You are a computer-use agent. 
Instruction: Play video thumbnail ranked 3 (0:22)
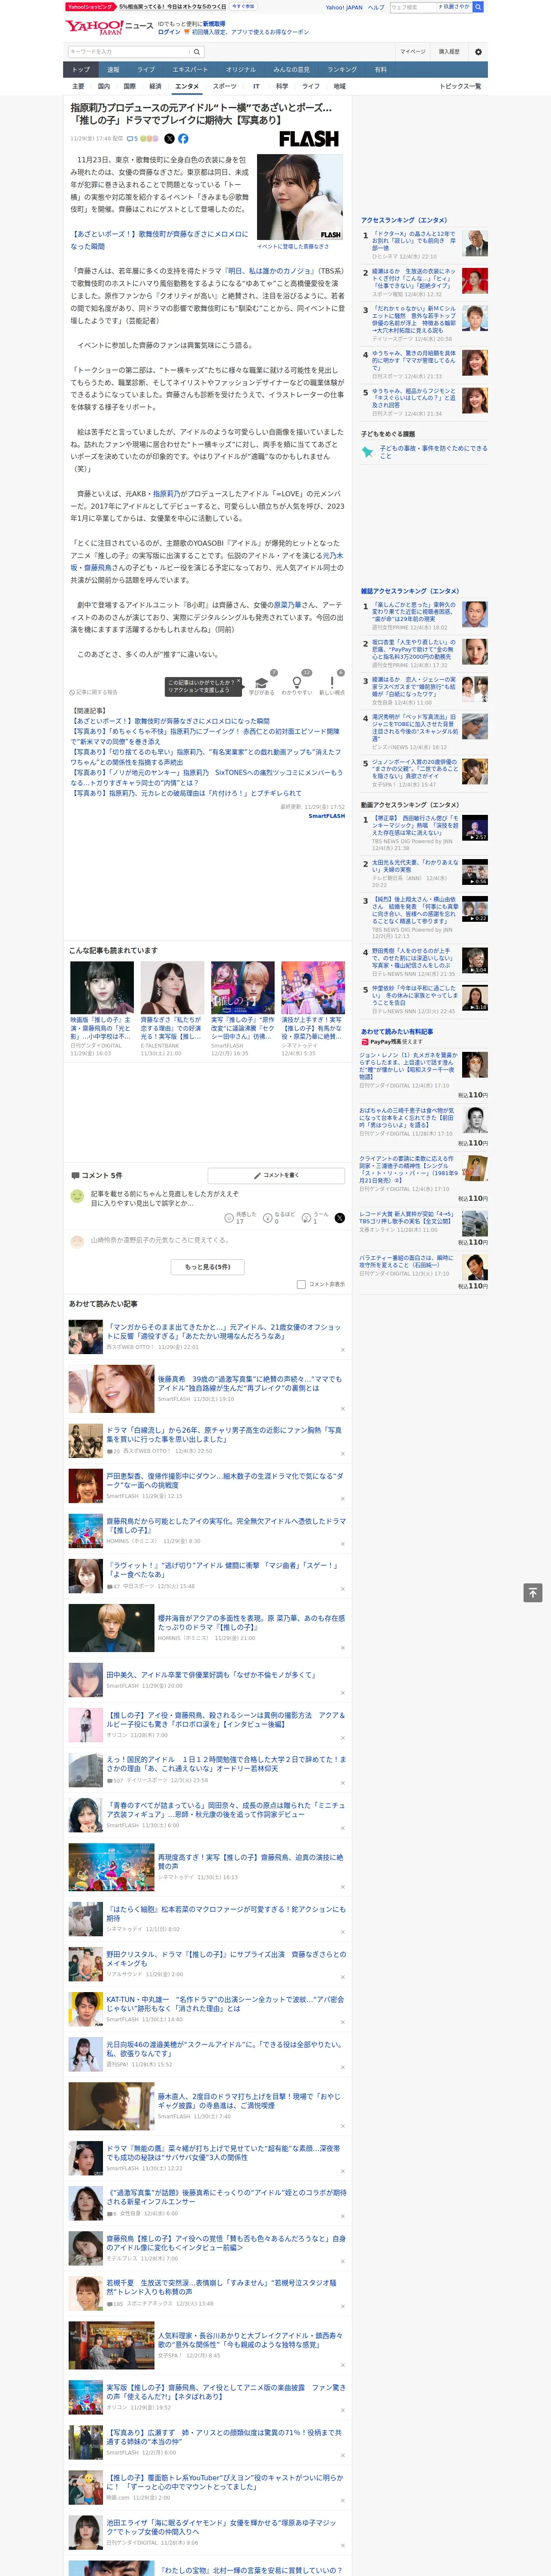tap(475, 909)
